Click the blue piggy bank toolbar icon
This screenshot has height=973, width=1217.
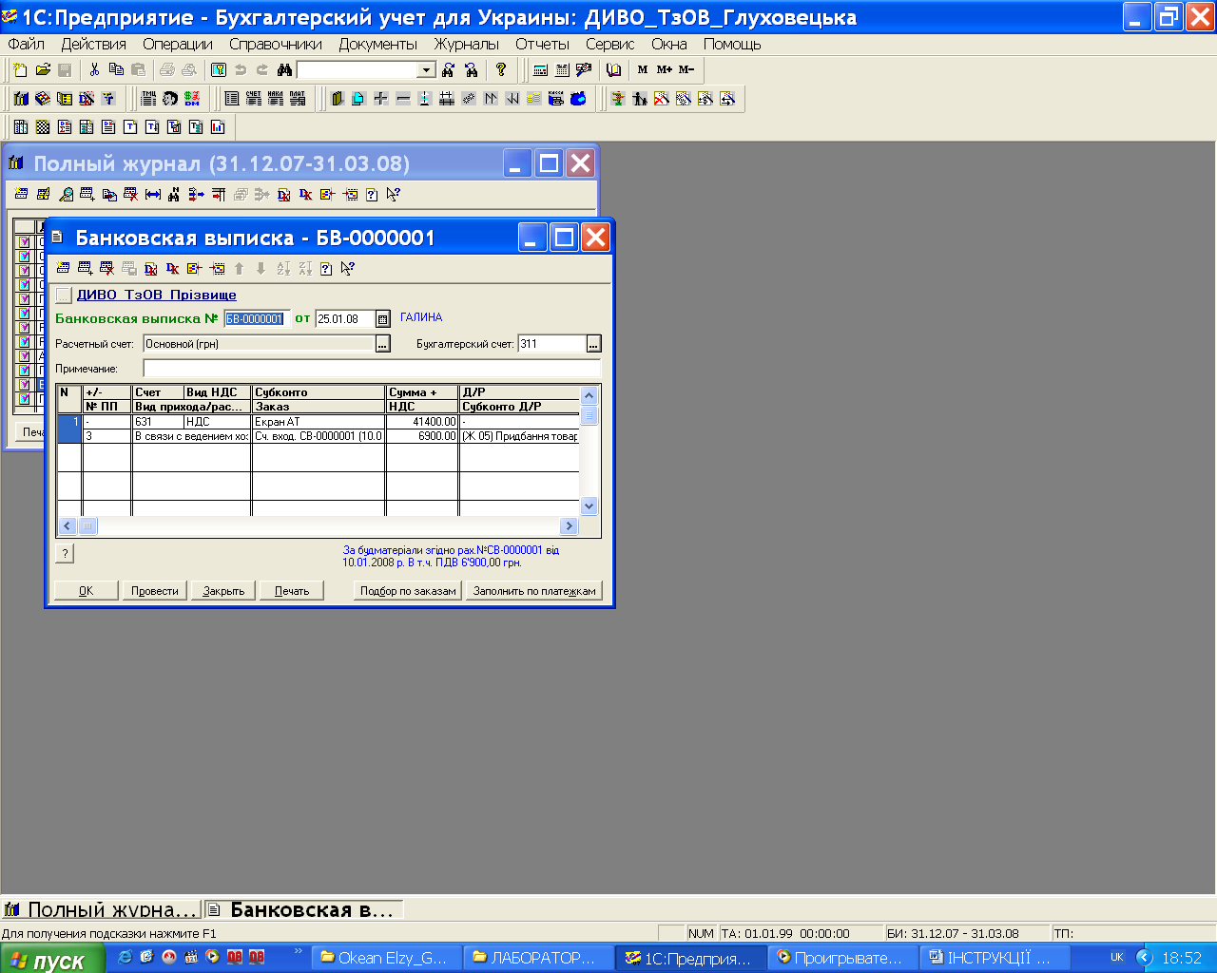578,98
